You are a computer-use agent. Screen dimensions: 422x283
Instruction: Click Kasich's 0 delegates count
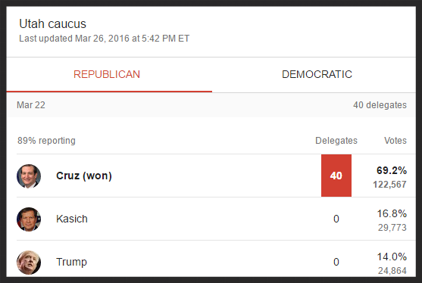[x=336, y=219]
